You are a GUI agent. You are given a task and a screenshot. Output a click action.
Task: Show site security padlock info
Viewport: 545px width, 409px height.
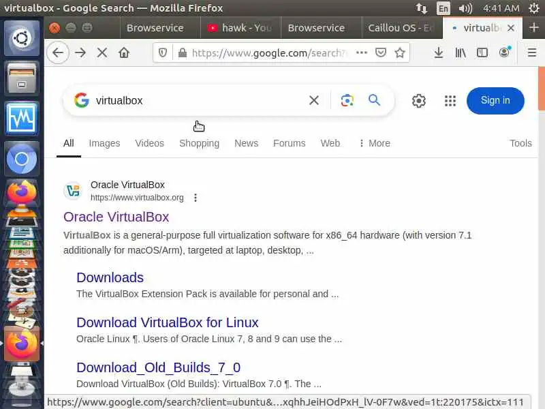(x=182, y=52)
